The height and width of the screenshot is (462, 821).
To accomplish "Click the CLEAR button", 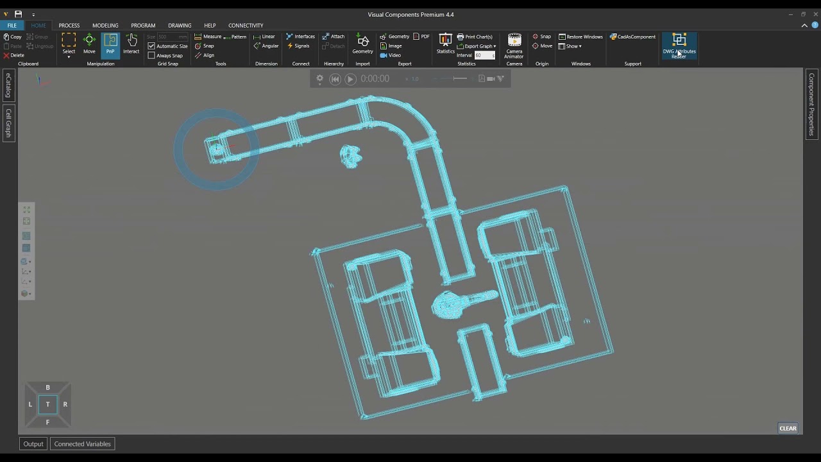I will point(788,428).
